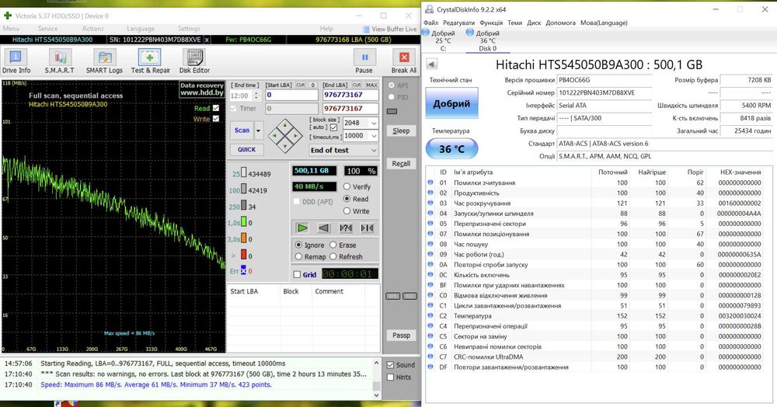777x407 pixels.
Task: Select drive C: status icon in CrystalDiskInfo
Action: [x=425, y=33]
